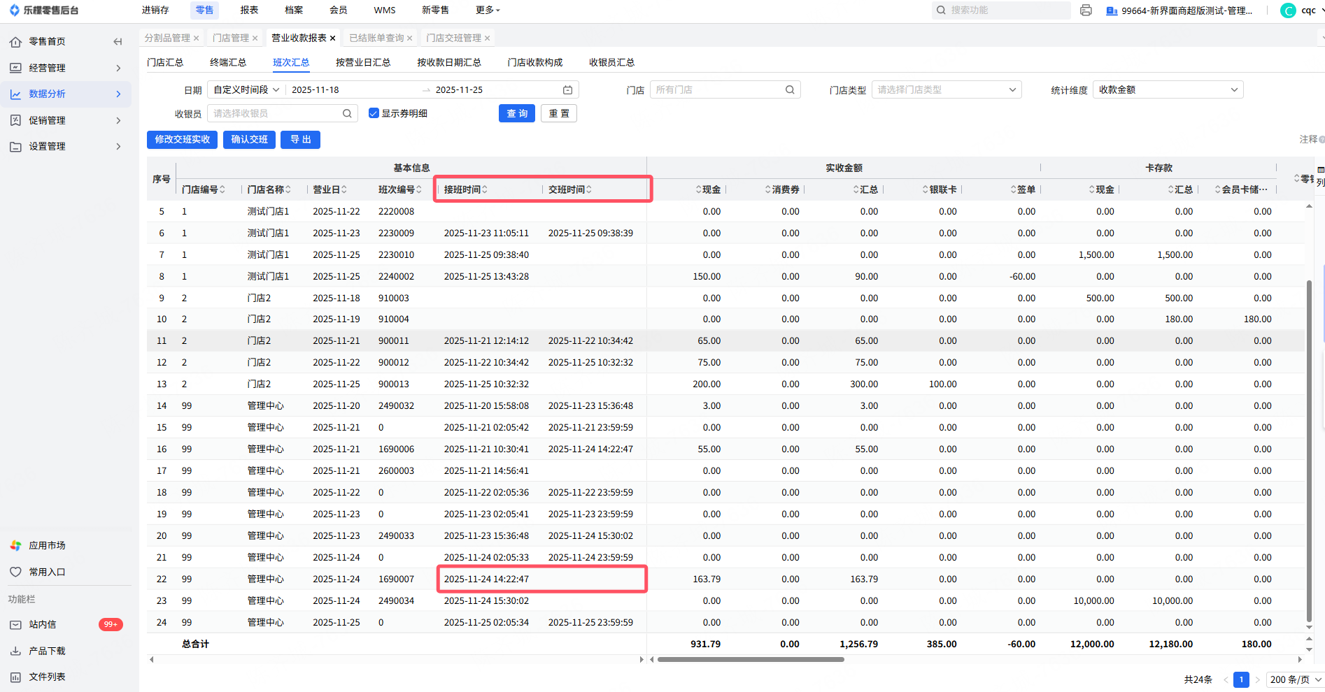Sort by 营业日 column header
This screenshot has height=692, width=1325.
[330, 189]
